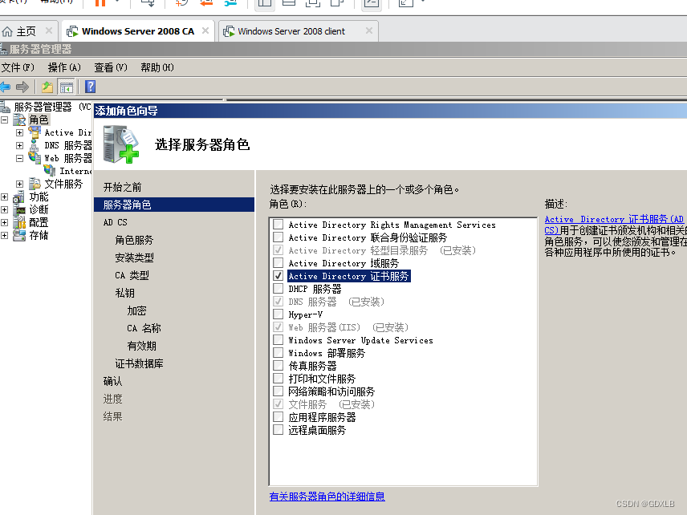Collapse the 角色 tree node
Screen dimensions: 687x515
[x=4, y=120]
